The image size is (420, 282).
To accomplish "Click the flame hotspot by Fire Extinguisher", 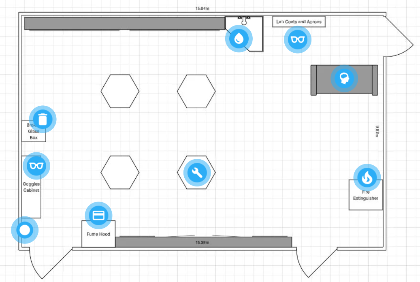I will point(367,177).
